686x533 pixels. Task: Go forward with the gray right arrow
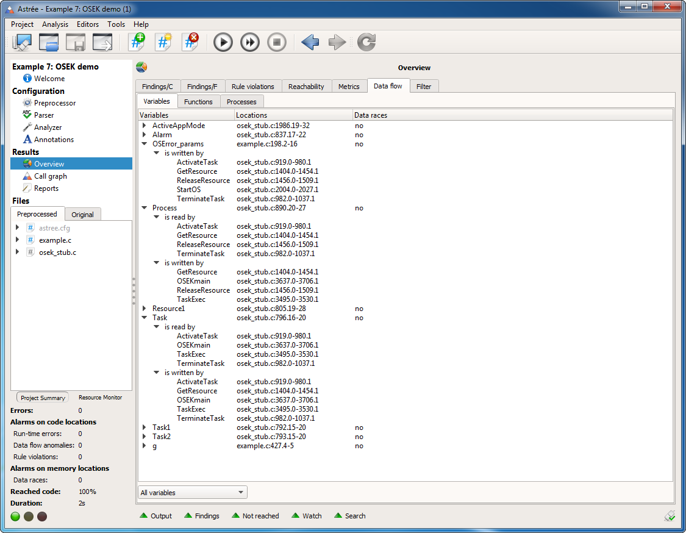click(337, 43)
